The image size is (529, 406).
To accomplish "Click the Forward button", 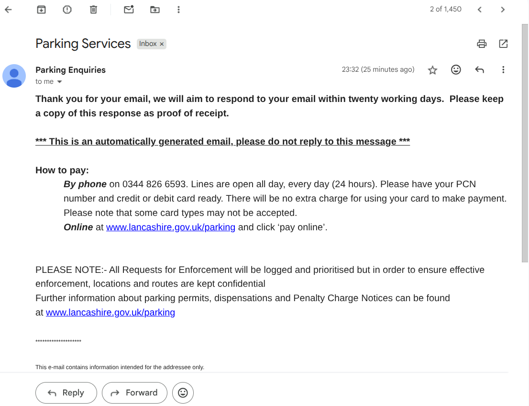I will (134, 393).
